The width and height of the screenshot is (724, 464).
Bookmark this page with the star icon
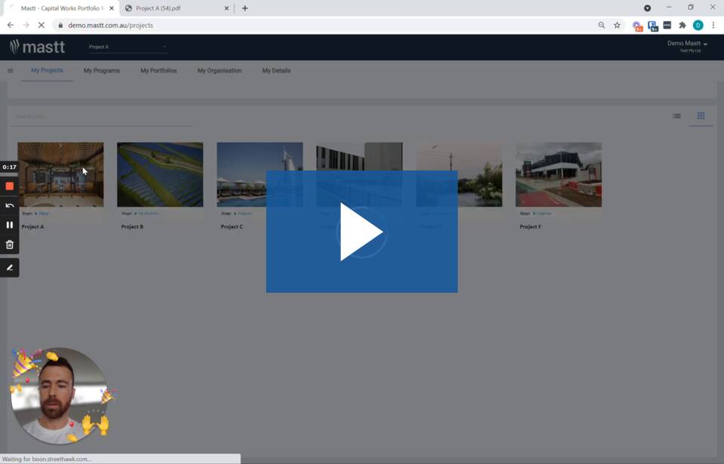617,26
